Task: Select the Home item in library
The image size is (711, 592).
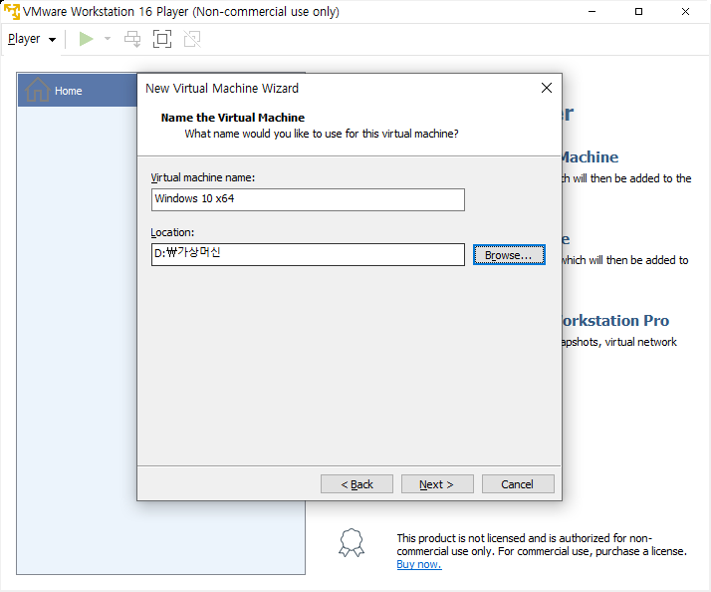Action: click(x=77, y=91)
